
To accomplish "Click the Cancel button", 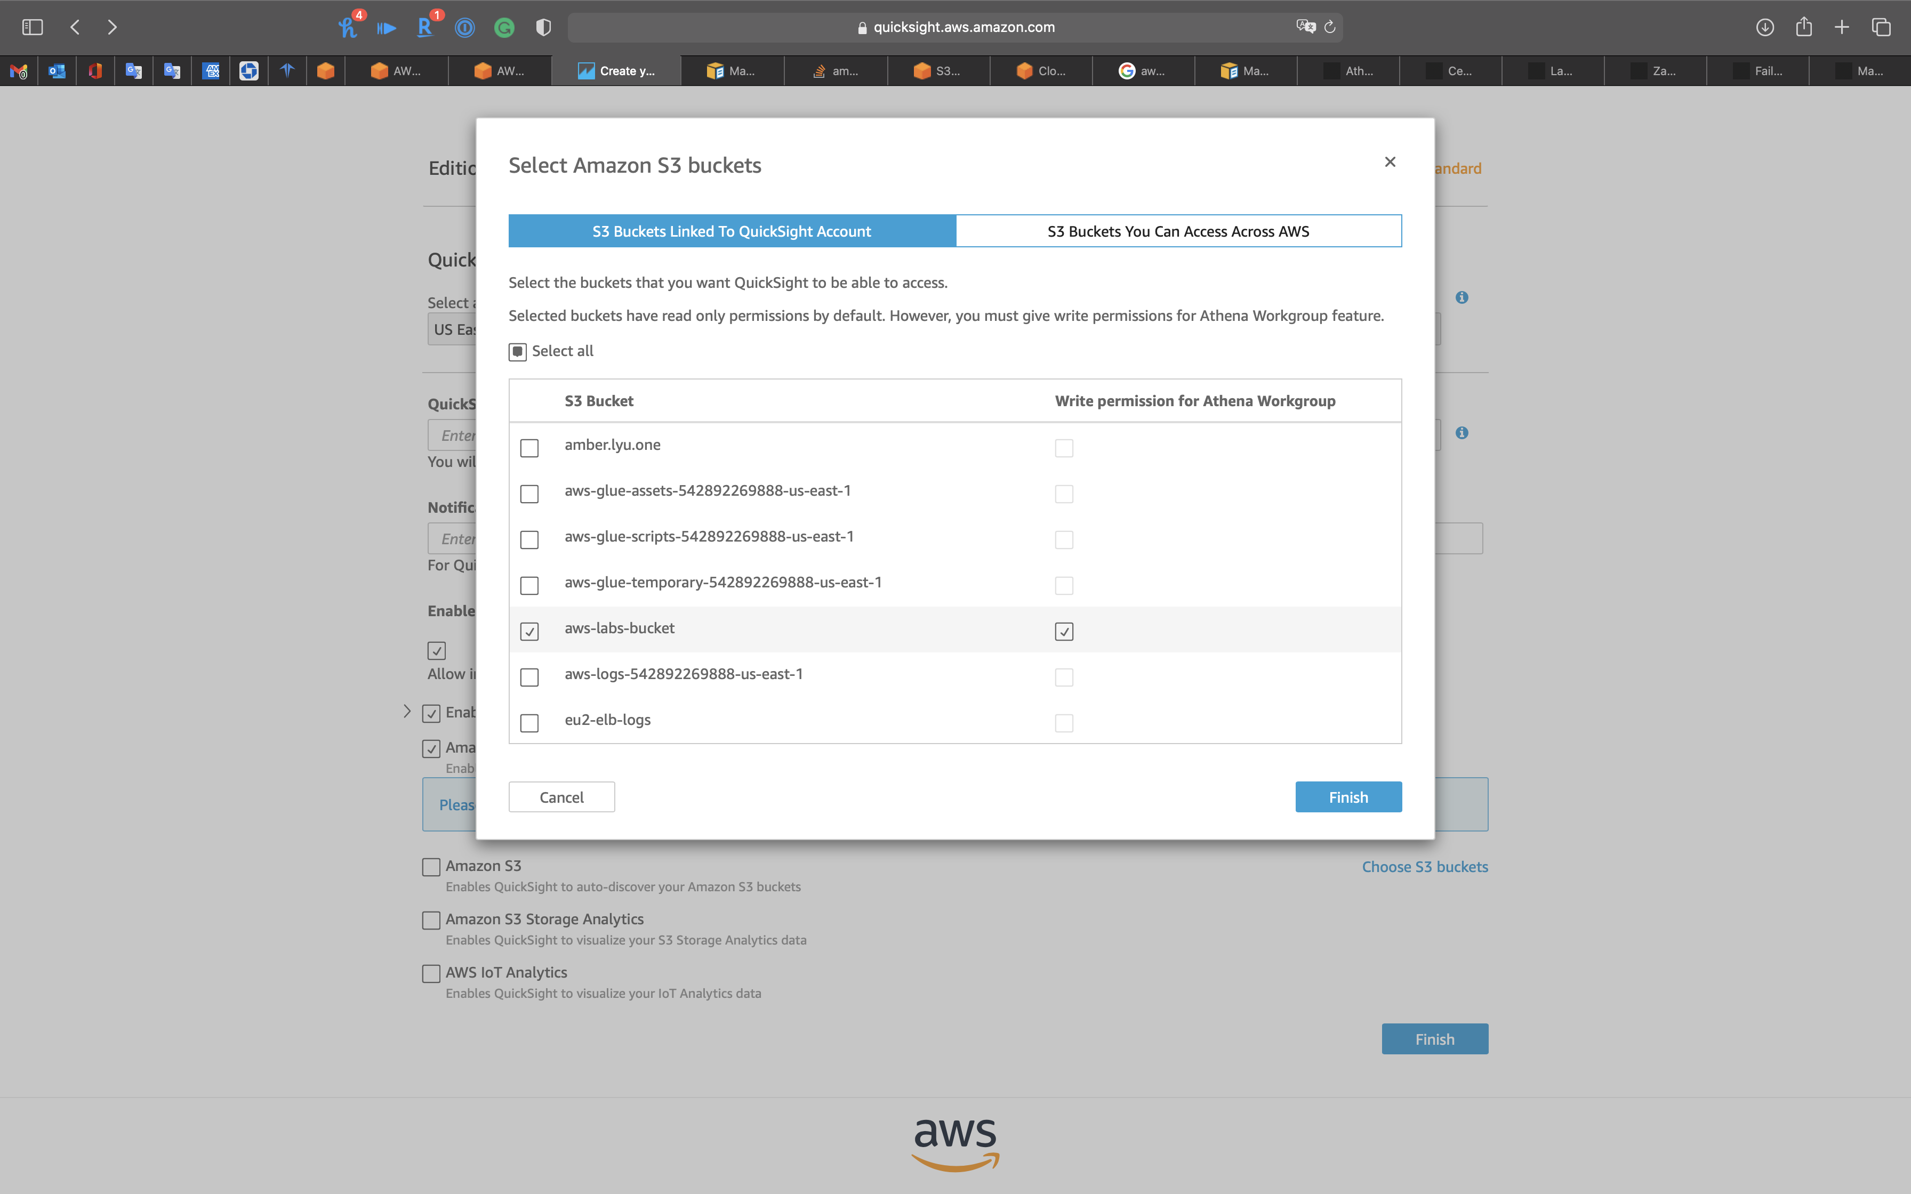I will (x=561, y=797).
